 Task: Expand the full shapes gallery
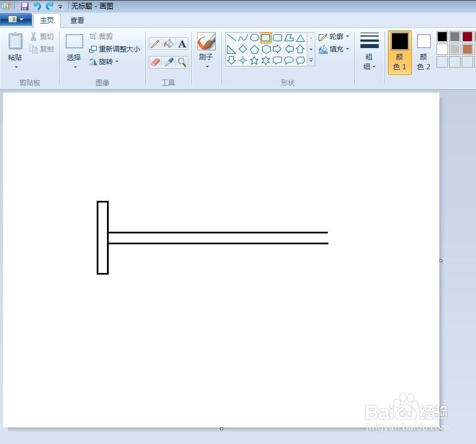[x=311, y=61]
